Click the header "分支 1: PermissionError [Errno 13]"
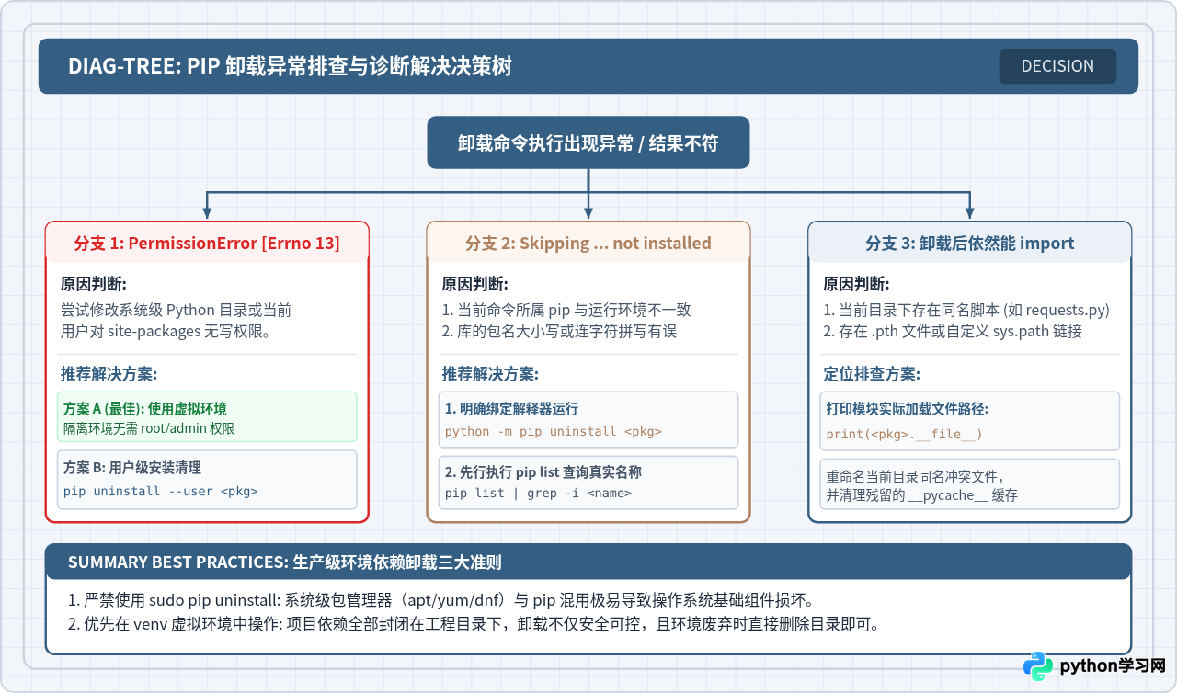The height and width of the screenshot is (693, 1177). click(x=207, y=243)
